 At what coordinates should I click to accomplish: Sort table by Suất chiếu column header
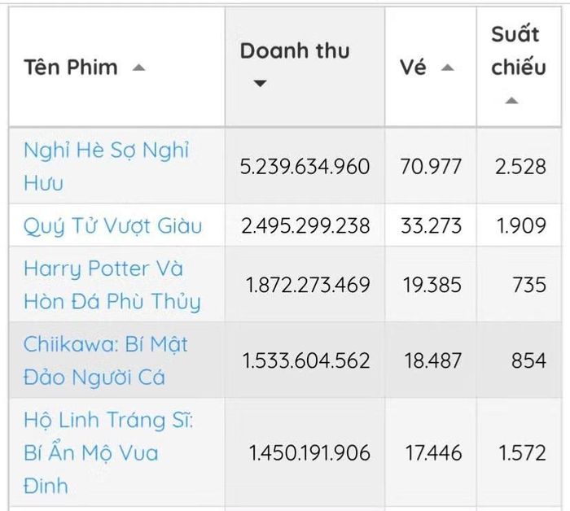pos(519,50)
